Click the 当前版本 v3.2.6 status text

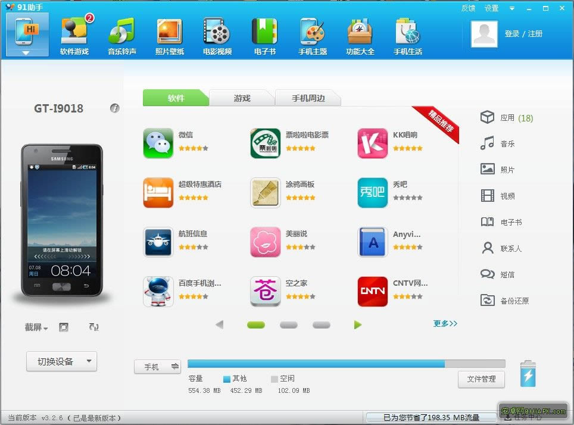pyautogui.click(x=64, y=418)
